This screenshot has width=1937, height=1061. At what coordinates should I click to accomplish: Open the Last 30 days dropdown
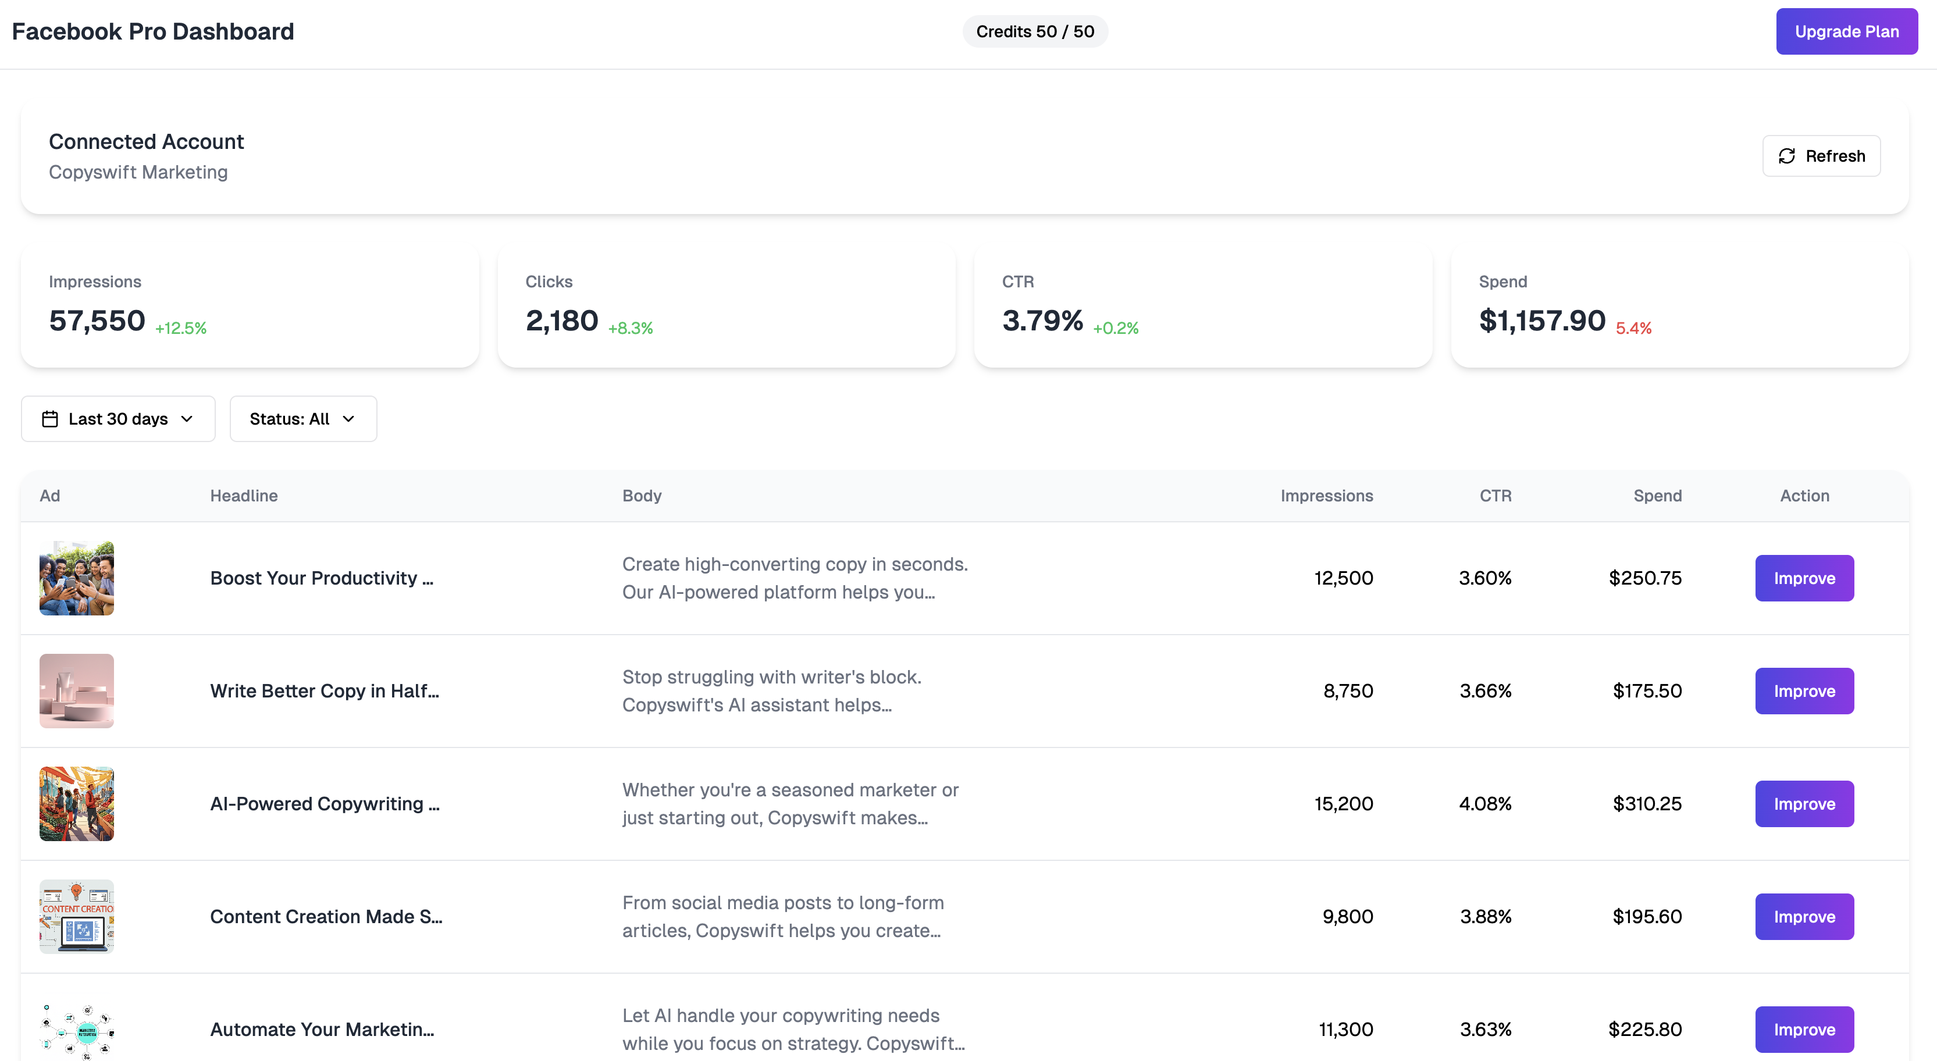118,419
